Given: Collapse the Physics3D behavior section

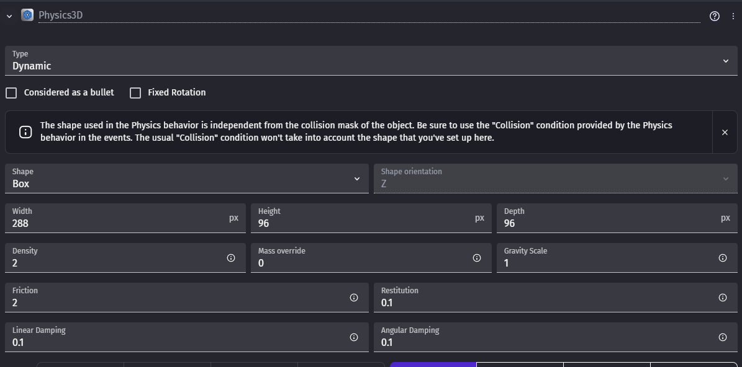Looking at the screenshot, I should point(9,16).
